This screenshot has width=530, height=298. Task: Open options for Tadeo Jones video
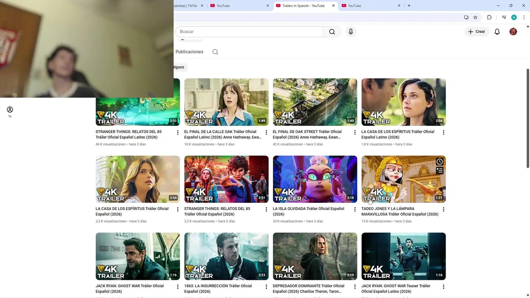click(x=443, y=209)
